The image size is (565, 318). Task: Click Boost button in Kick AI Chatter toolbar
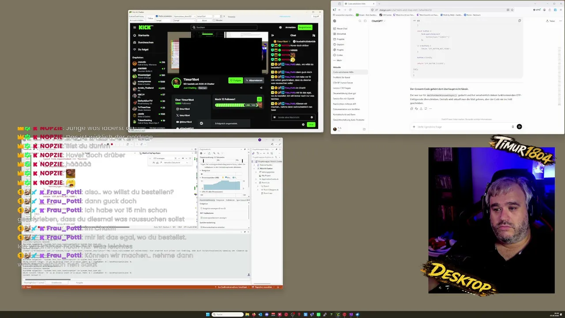click(x=204, y=20)
